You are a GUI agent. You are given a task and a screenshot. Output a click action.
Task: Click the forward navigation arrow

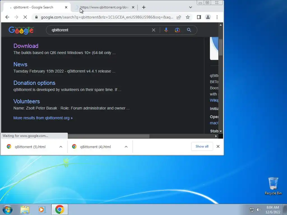tap(16, 17)
